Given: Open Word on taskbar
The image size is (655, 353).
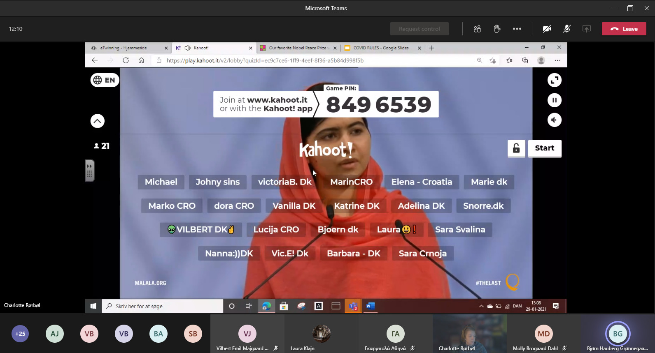Looking at the screenshot, I should click(371, 306).
